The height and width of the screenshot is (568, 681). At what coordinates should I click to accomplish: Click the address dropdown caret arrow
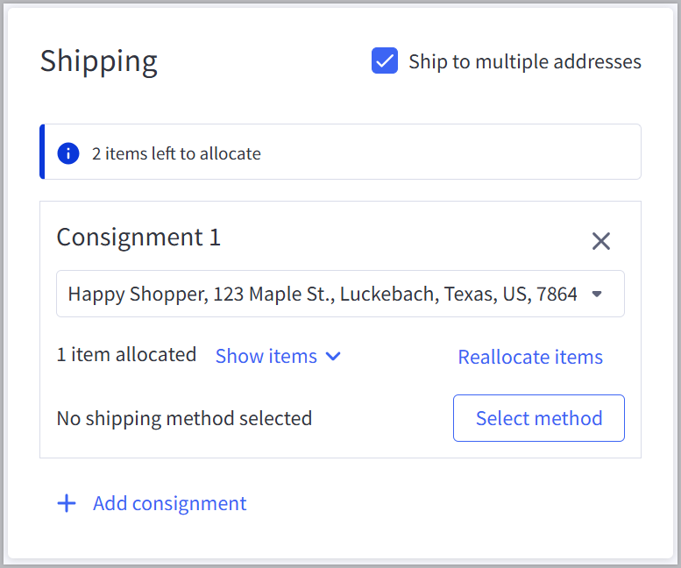tap(597, 295)
